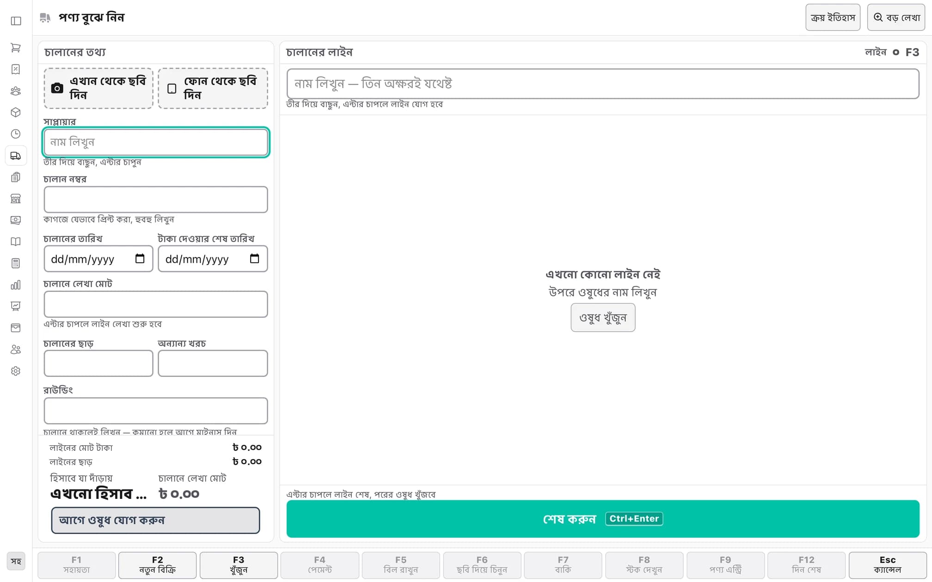Click the 'চালান নম্বর' invoice number field
Image resolution: width=932 pixels, height=582 pixels.
[x=156, y=200]
